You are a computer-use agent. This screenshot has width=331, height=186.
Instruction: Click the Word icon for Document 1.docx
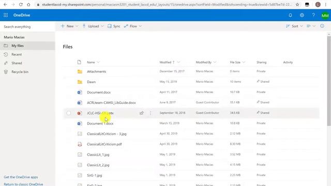click(80, 123)
